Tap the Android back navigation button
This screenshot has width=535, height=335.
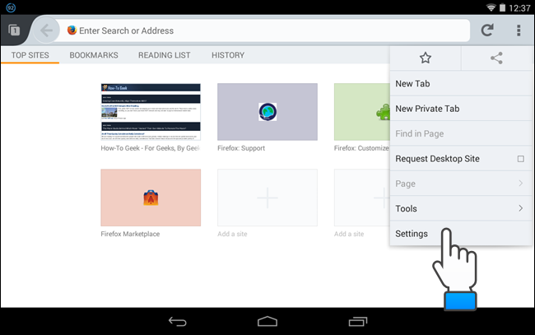(178, 321)
